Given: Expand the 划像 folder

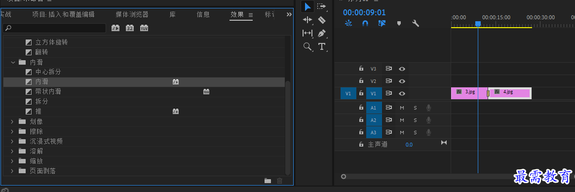Looking at the screenshot, I should pos(12,121).
